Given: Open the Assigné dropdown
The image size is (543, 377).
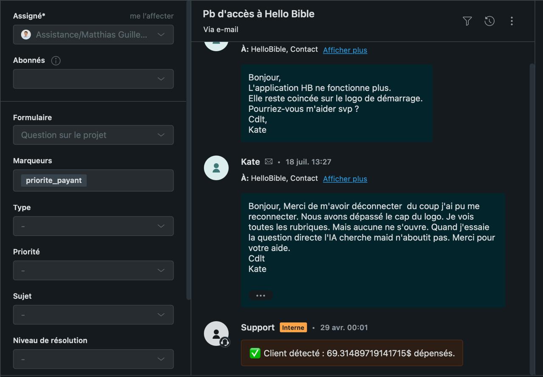Looking at the screenshot, I should (x=93, y=35).
